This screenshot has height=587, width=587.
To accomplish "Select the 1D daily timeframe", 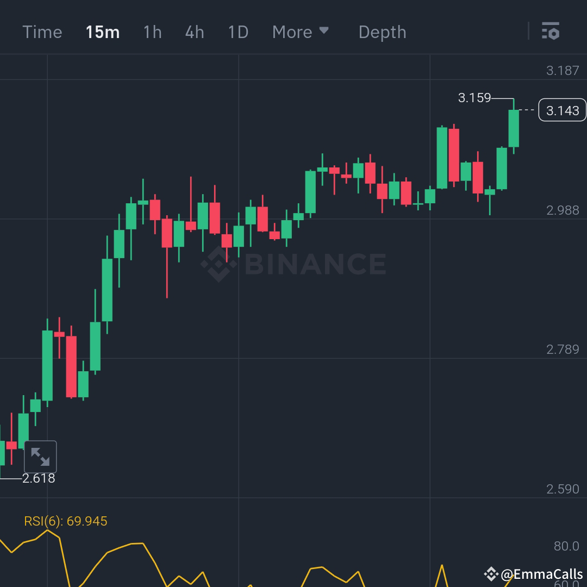I will 237,32.
